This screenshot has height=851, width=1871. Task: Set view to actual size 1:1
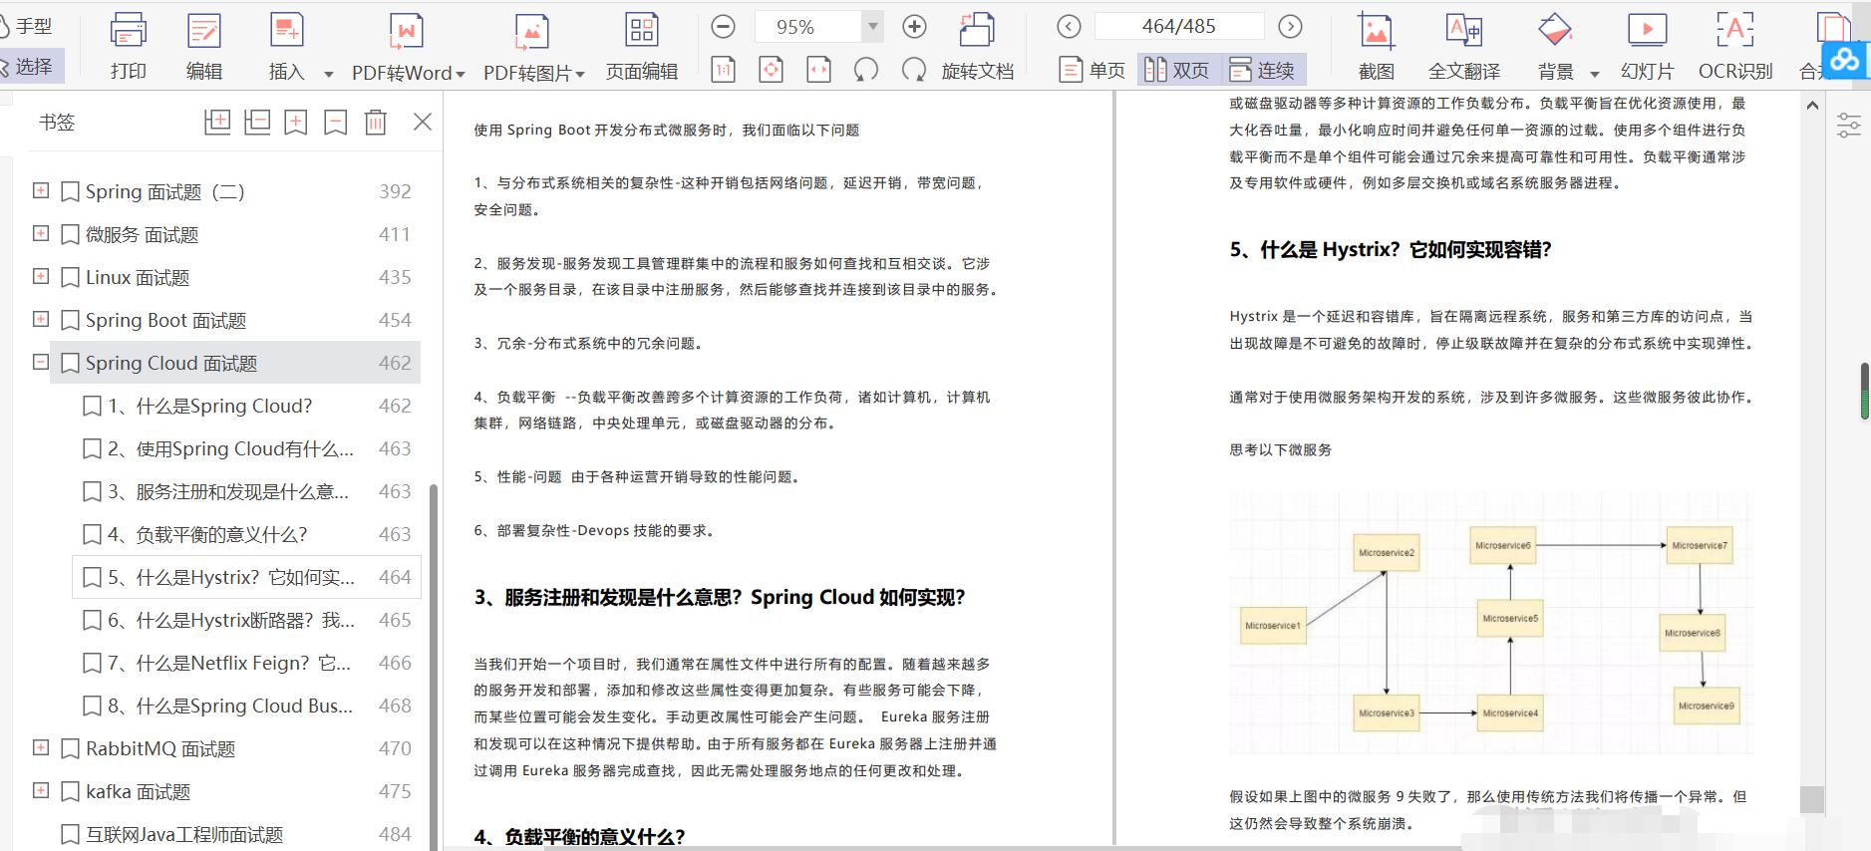click(724, 70)
